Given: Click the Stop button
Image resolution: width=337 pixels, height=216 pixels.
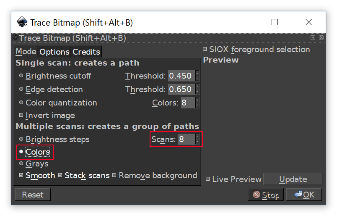Looking at the screenshot, I should tap(266, 195).
